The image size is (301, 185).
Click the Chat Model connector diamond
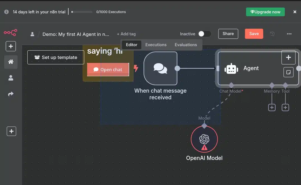tap(231, 85)
